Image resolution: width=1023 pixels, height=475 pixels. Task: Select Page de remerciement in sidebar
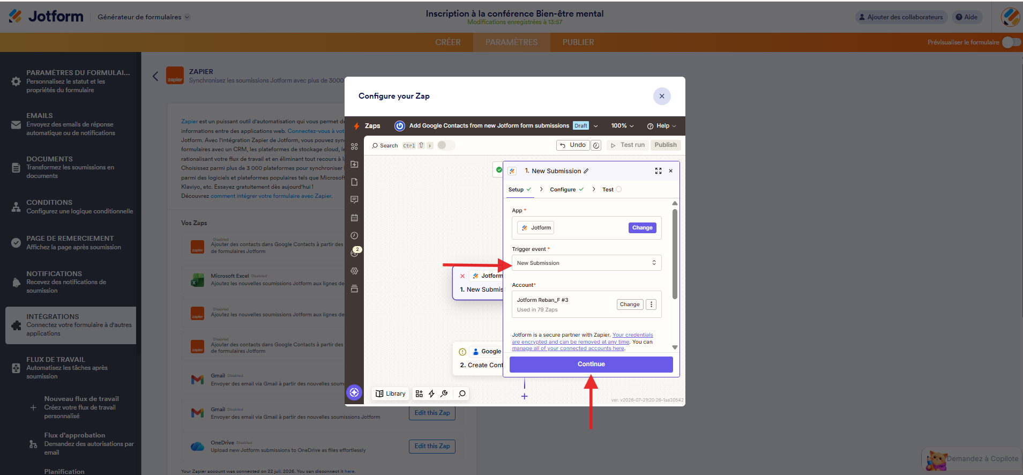pyautogui.click(x=71, y=242)
